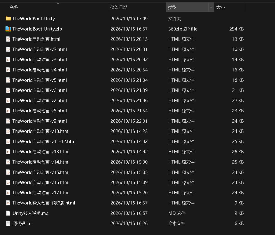Click the TheWorld启动动画-v9.html icon
Viewport: 275px width, 235px height.
8,121
